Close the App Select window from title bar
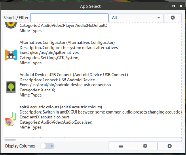The width and height of the screenshot is (186, 155). pyautogui.click(x=181, y=6)
